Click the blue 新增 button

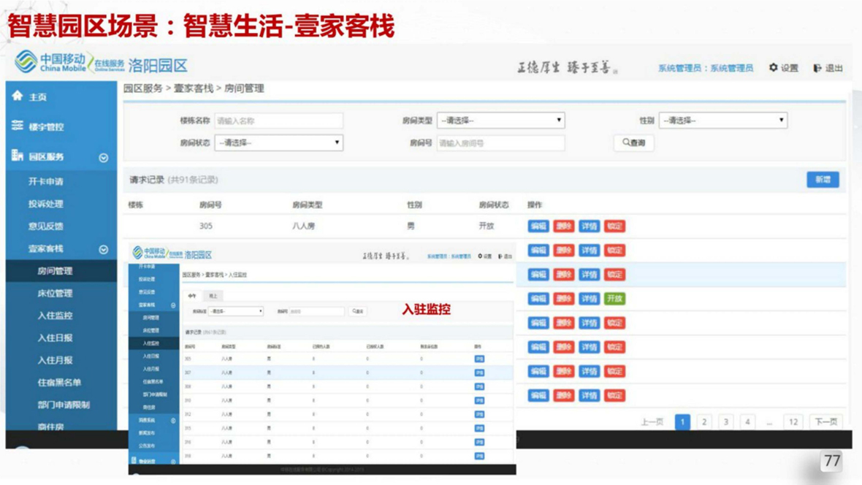point(823,180)
